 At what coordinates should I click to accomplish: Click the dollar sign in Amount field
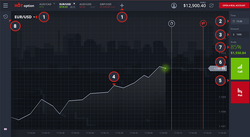(234, 34)
